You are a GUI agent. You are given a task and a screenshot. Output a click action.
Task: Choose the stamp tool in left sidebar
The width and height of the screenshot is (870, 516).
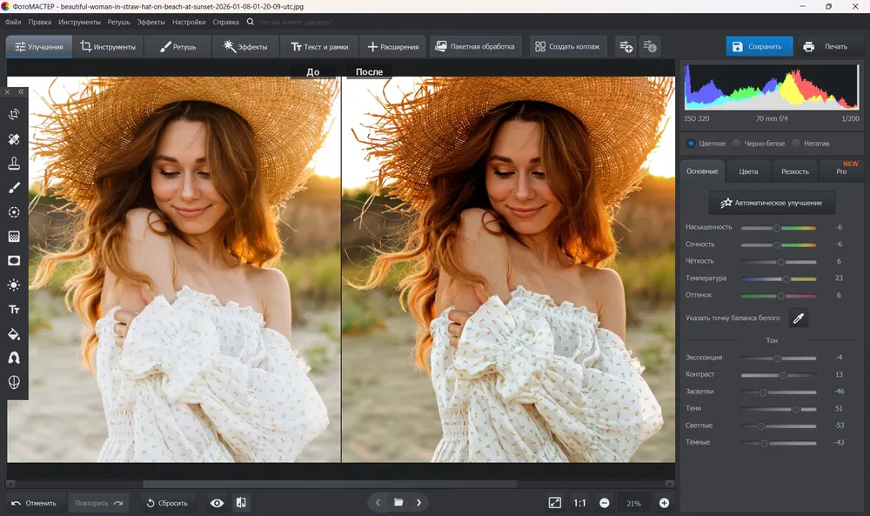14,163
